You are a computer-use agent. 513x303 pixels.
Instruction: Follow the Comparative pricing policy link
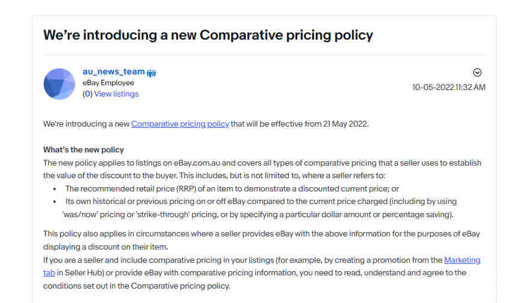(x=180, y=124)
